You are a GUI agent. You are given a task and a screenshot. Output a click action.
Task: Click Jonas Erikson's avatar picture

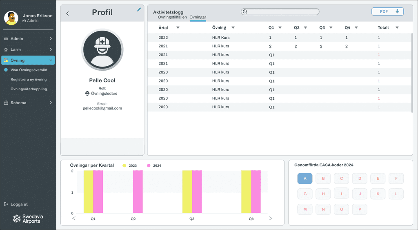(11, 18)
